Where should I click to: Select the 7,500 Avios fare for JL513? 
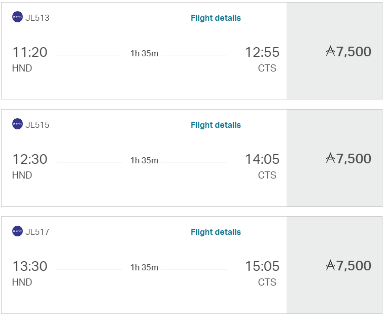click(334, 51)
